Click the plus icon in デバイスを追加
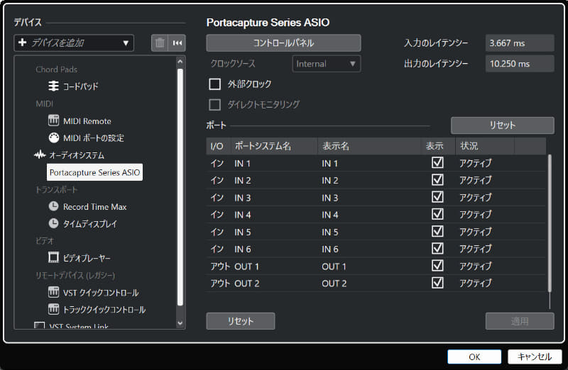Viewport: 568px width, 370px height. (x=22, y=43)
